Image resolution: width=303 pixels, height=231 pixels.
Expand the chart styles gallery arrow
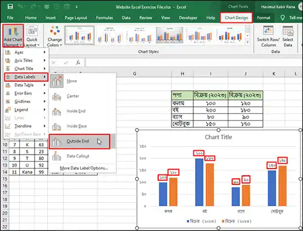point(248,42)
